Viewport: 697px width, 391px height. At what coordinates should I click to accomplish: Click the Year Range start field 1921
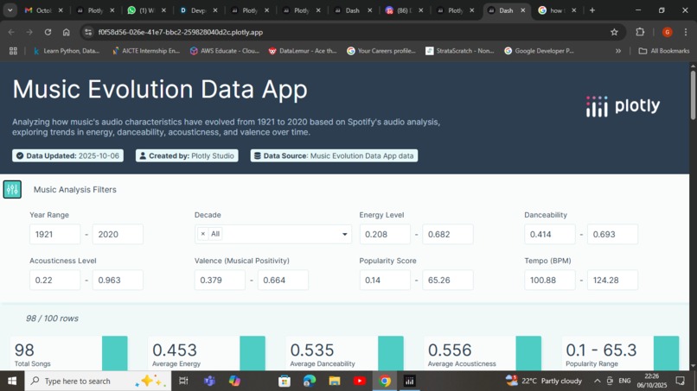55,234
